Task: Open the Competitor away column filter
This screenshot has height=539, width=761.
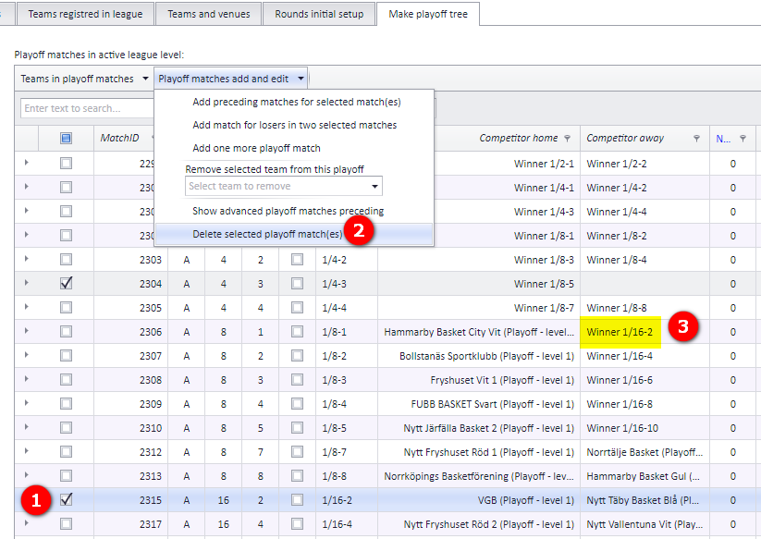Action: pos(696,139)
